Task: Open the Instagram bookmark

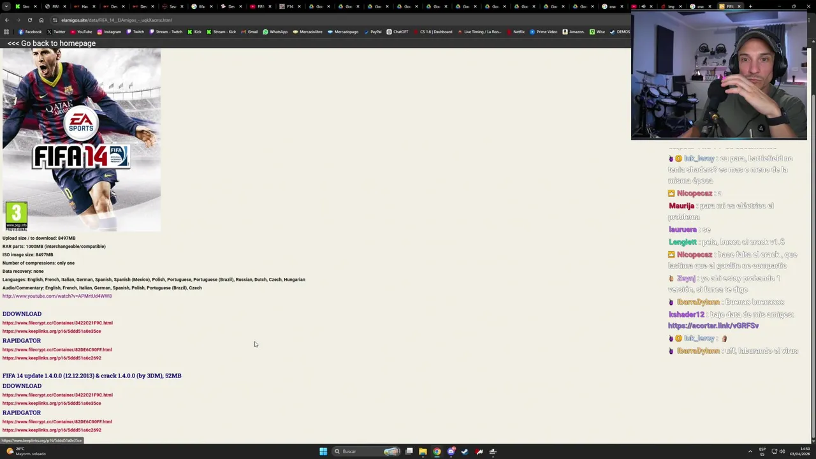Action: [x=109, y=32]
